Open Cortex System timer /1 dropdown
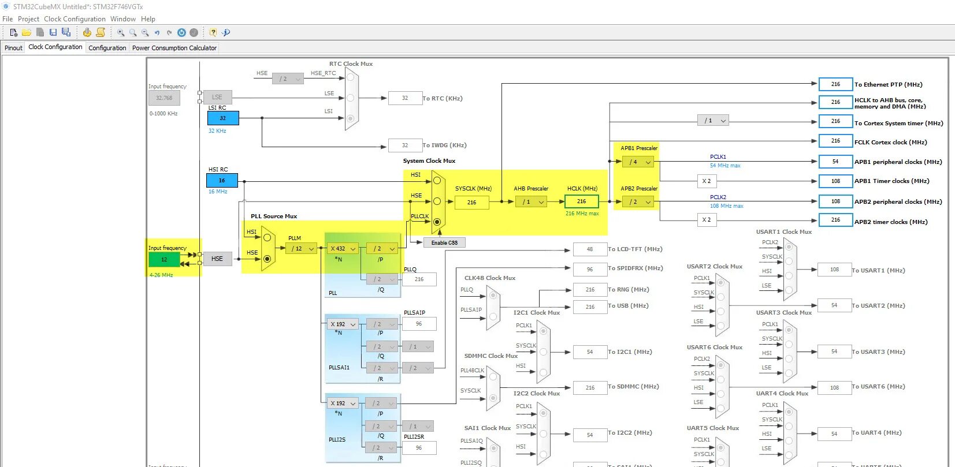This screenshot has width=955, height=467. (713, 120)
